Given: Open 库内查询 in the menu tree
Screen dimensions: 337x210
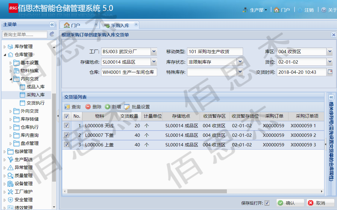Looking at the screenshot, I should pos(29,135).
